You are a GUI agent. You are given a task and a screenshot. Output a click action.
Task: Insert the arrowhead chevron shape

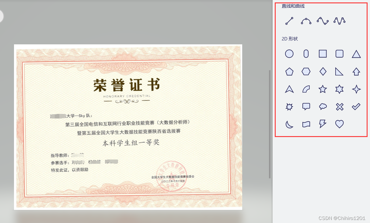coord(289,89)
